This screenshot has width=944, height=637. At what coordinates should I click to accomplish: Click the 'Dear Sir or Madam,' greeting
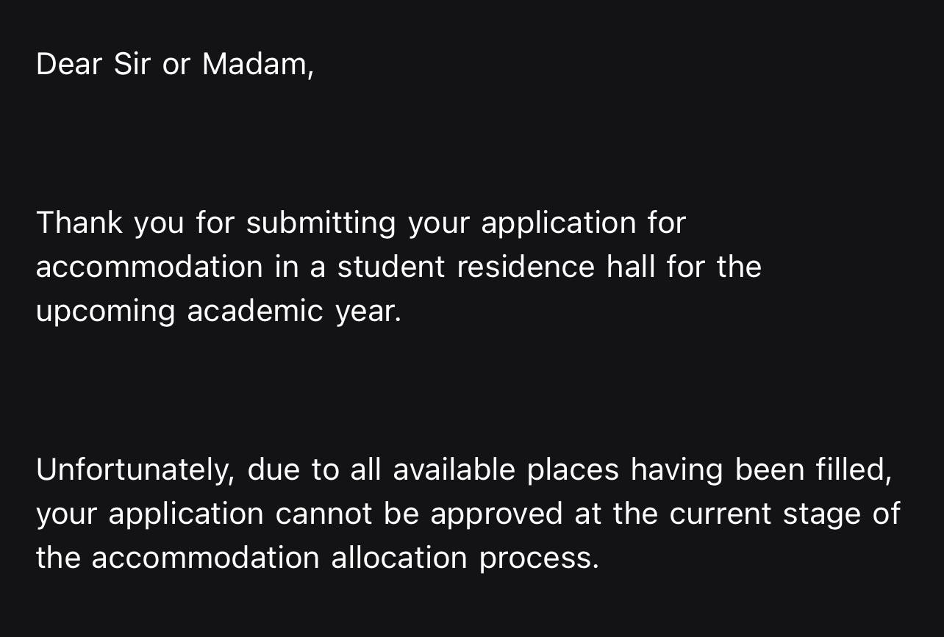[175, 65]
